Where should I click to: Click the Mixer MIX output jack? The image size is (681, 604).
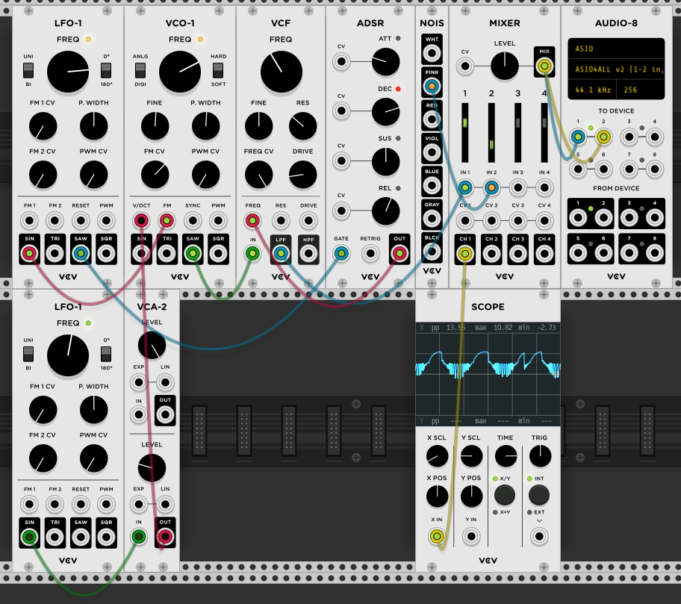[x=544, y=66]
